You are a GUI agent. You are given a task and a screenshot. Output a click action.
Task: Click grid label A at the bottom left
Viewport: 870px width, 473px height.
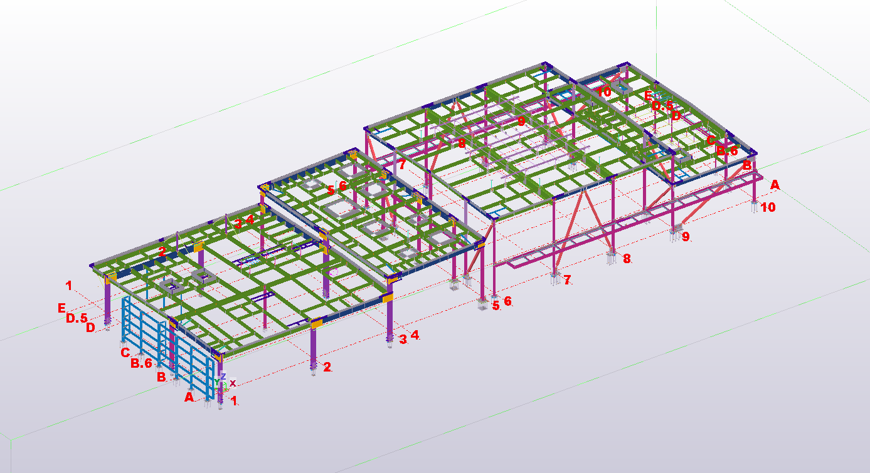(x=188, y=397)
